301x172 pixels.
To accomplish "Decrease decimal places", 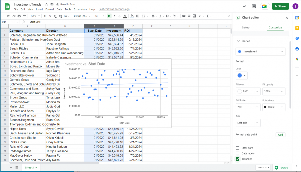I will [x=55, y=16].
